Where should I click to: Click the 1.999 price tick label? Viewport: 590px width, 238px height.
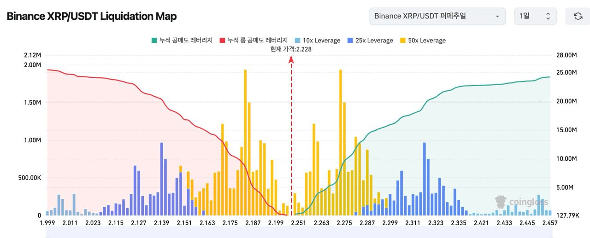tap(47, 223)
